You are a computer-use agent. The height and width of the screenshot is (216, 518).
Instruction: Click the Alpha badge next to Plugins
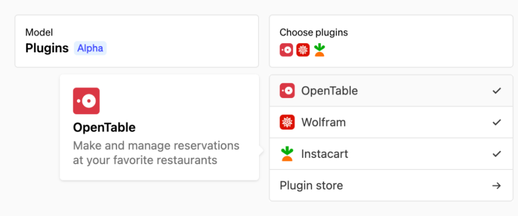tap(90, 48)
